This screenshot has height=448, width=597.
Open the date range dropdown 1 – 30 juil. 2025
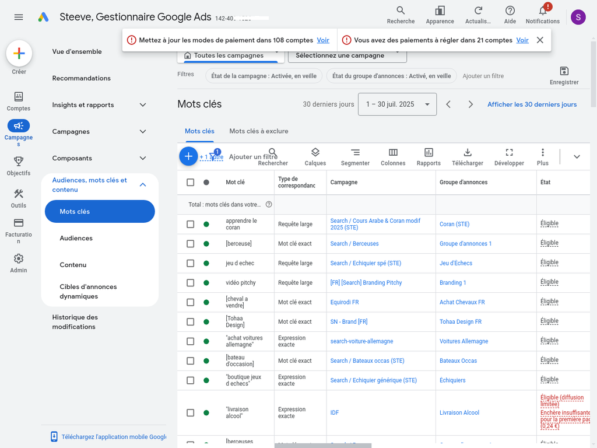(x=397, y=104)
